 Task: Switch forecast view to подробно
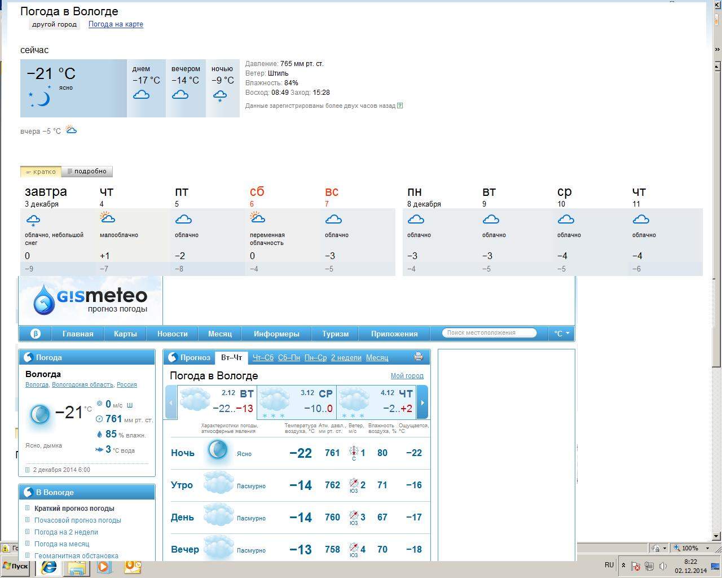pos(87,172)
